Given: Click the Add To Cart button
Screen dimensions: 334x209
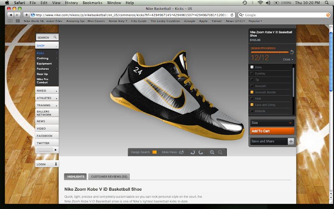Looking at the screenshot, I should pyautogui.click(x=272, y=131).
